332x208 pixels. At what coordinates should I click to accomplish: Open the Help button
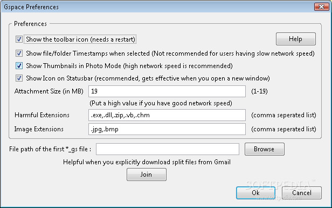295,39
